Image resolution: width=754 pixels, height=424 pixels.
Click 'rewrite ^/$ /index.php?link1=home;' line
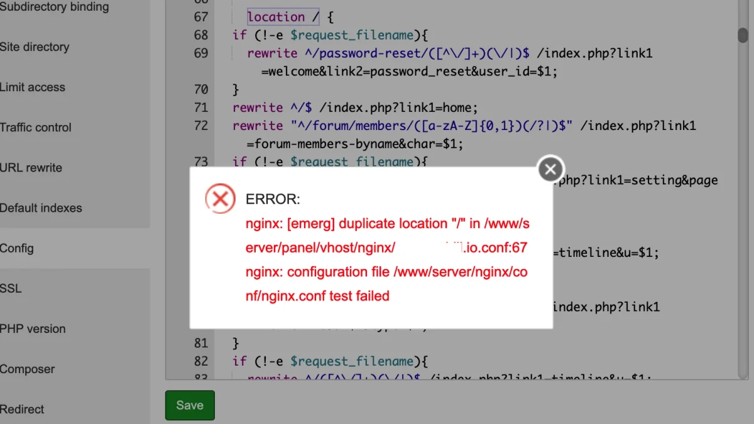click(356, 107)
